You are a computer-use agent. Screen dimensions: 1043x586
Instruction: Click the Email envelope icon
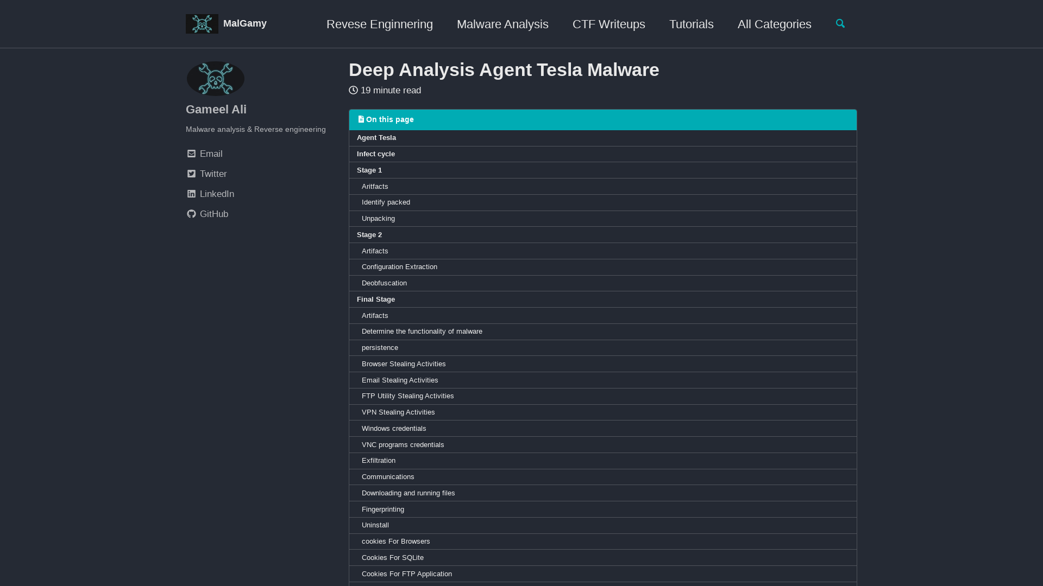click(x=191, y=154)
